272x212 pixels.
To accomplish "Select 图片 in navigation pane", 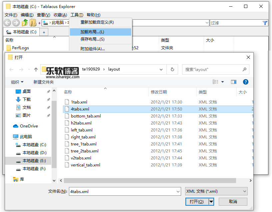I will (x=27, y=115).
